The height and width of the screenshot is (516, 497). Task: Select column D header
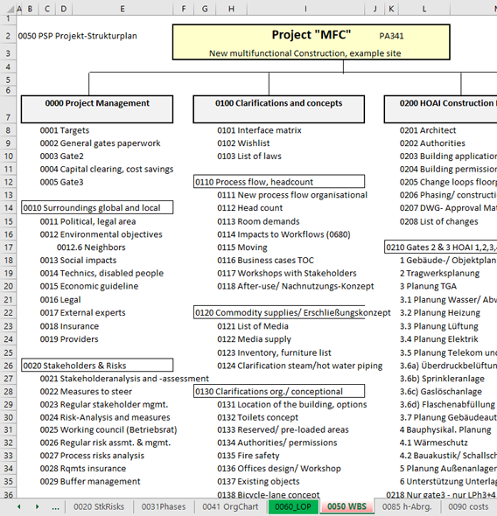point(64,9)
